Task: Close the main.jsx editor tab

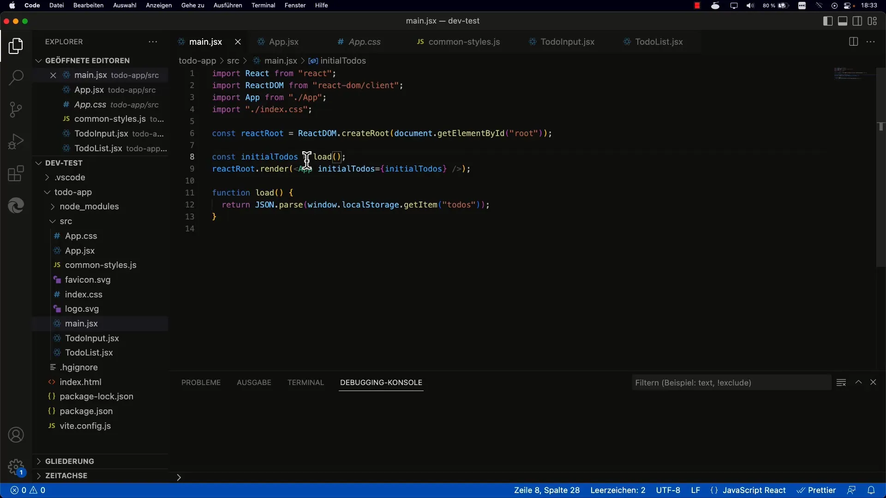Action: click(x=238, y=41)
